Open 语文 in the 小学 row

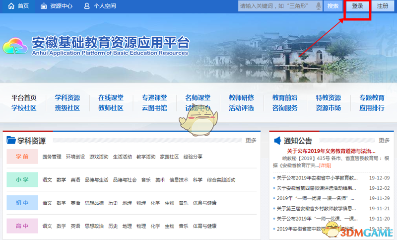click(47, 180)
